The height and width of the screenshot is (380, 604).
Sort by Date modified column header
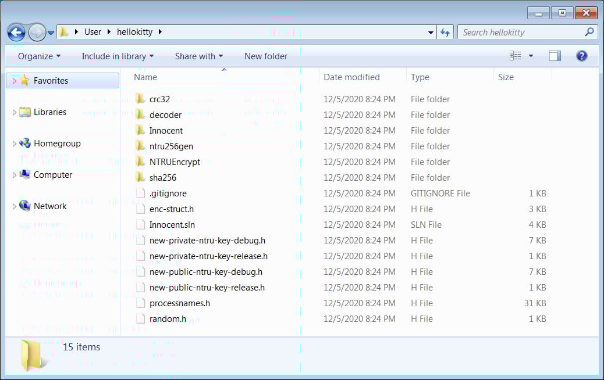(351, 77)
